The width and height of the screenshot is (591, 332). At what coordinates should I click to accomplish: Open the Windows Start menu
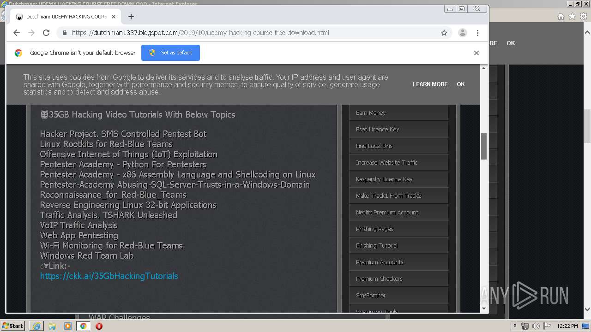coord(12,326)
